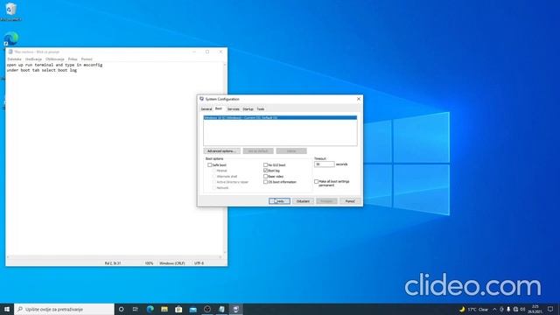Click the taskbar clock and date

[x=535, y=309]
